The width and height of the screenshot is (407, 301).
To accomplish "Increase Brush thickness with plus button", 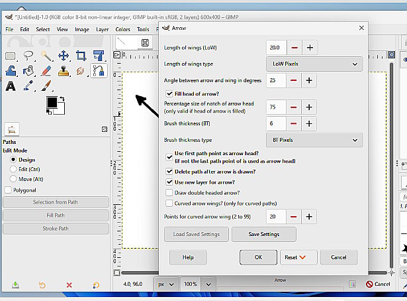I will point(309,123).
